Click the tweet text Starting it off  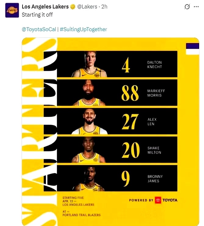(x=37, y=15)
